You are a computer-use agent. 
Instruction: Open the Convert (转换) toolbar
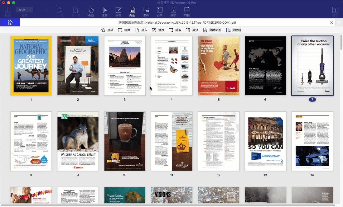pyautogui.click(x=187, y=12)
